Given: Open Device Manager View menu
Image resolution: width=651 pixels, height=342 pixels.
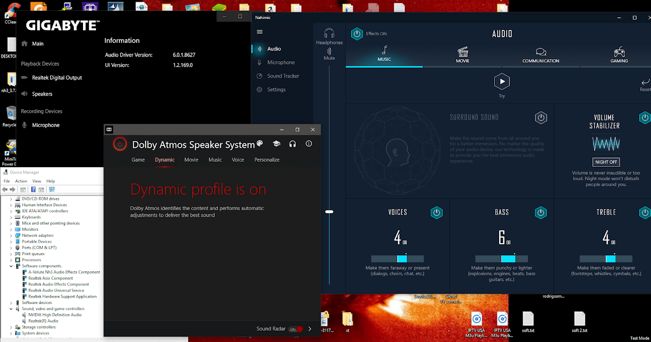Looking at the screenshot, I should [37, 181].
